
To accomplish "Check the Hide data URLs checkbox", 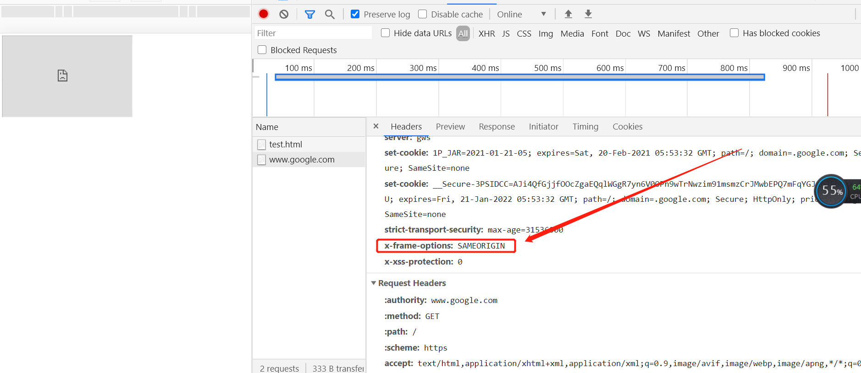I will click(x=386, y=33).
